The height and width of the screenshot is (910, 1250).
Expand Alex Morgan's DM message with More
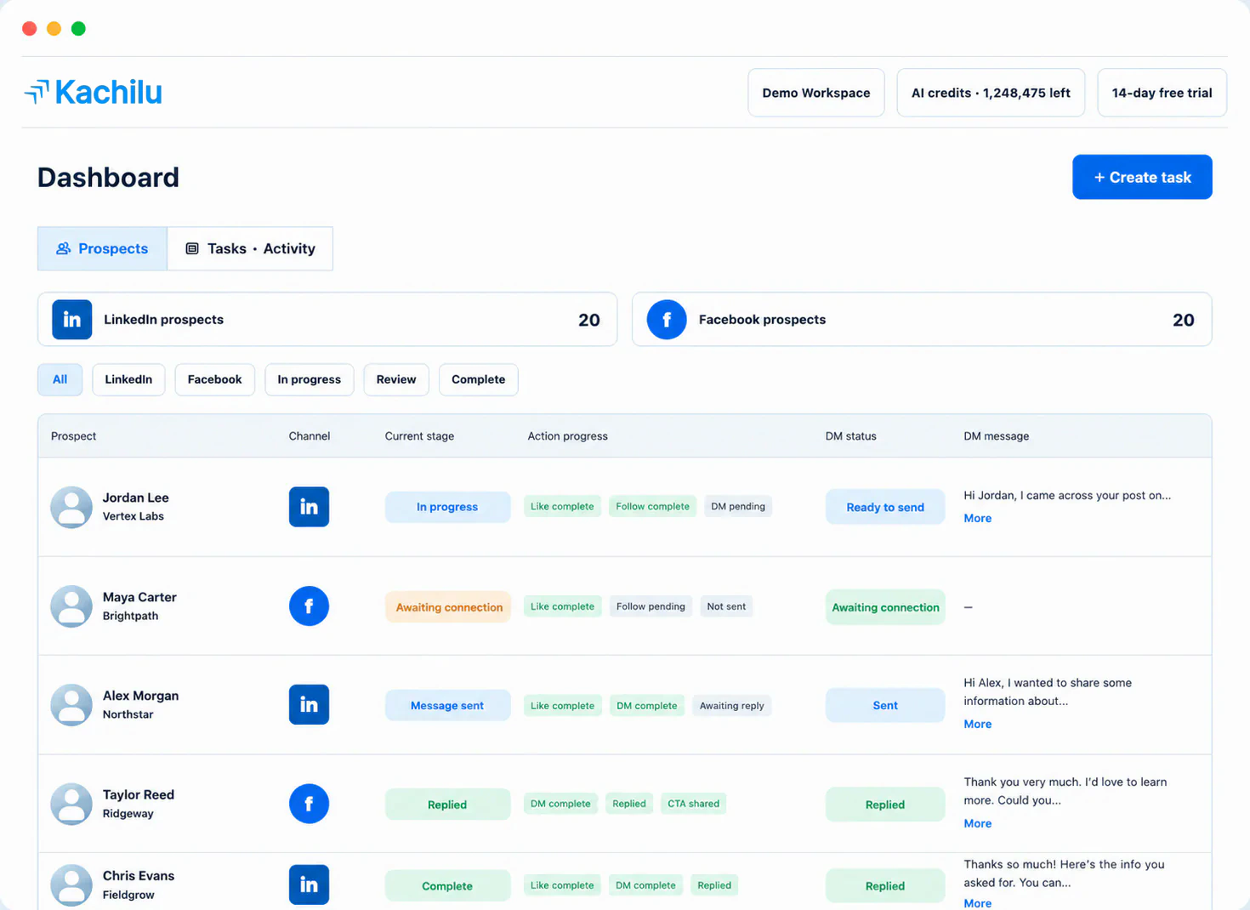click(x=977, y=724)
